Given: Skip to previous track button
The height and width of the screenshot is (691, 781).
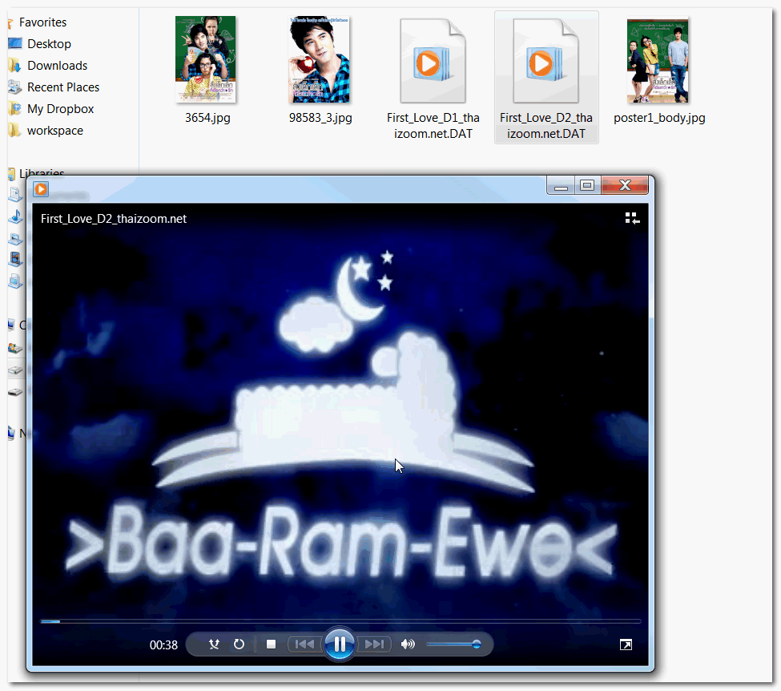Looking at the screenshot, I should [305, 645].
